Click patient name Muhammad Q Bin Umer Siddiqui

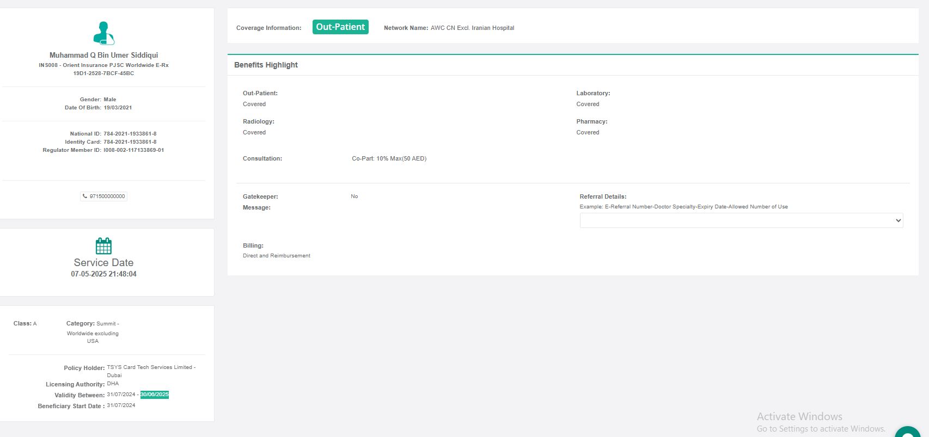(x=103, y=55)
